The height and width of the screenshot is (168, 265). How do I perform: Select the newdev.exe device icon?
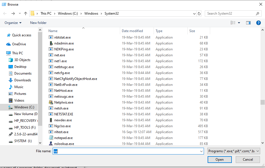point(51,120)
